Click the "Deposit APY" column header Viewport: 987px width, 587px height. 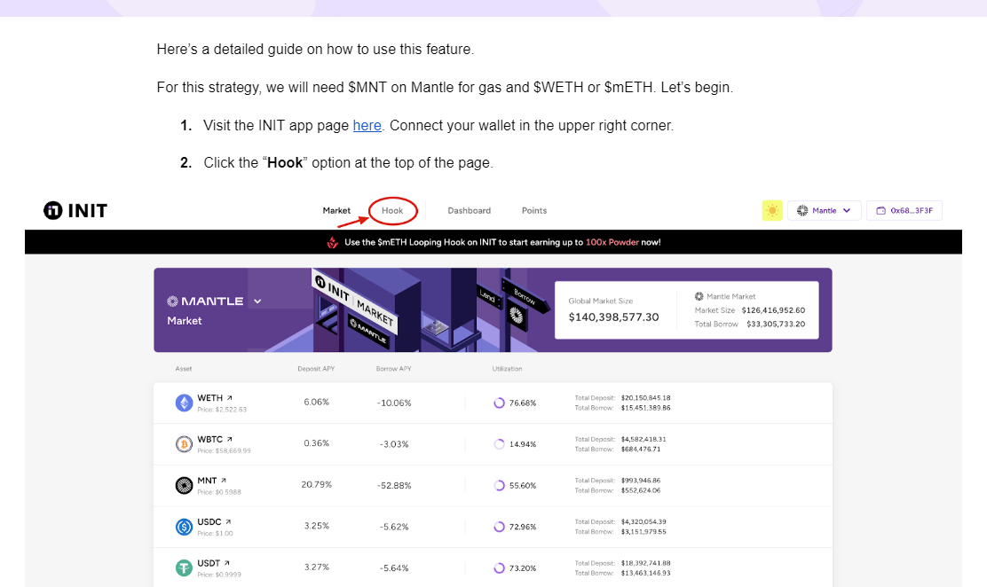click(x=316, y=369)
